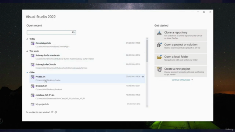This screenshot has width=235, height=132.
Task: Click the ConsoleApp1 repos path text
Action: point(53,47)
